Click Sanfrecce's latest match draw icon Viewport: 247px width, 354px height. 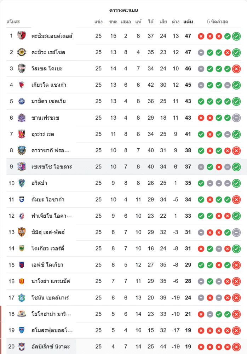click(236, 118)
